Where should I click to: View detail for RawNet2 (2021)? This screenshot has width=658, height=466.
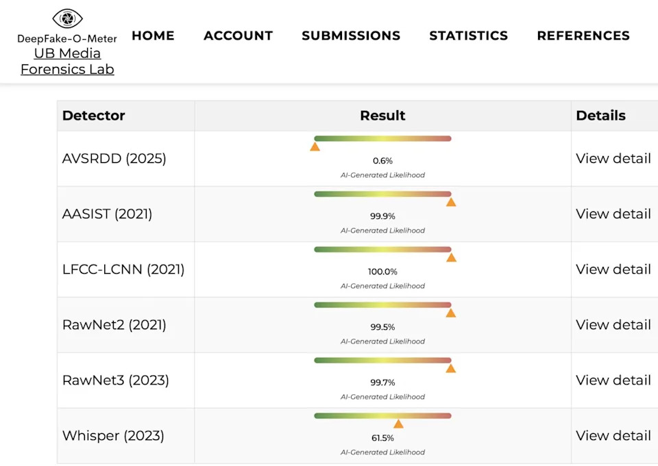[x=613, y=324]
